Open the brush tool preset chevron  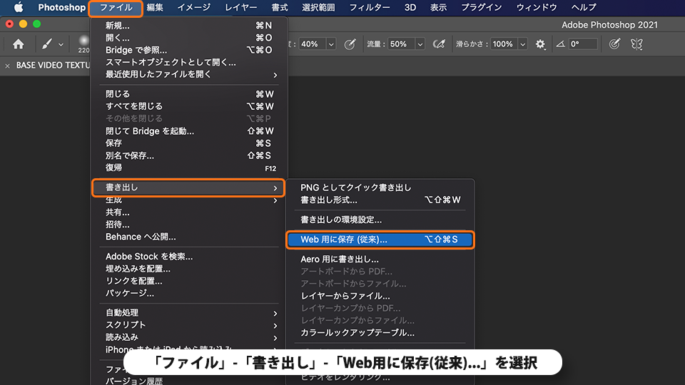[61, 44]
